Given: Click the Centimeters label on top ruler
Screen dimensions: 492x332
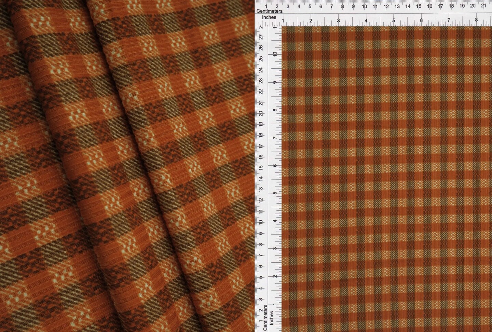Looking at the screenshot, I should click(x=270, y=11).
